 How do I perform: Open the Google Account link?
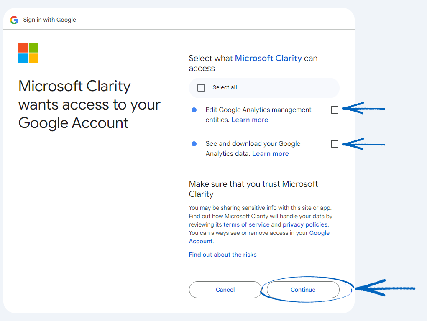pos(259,237)
